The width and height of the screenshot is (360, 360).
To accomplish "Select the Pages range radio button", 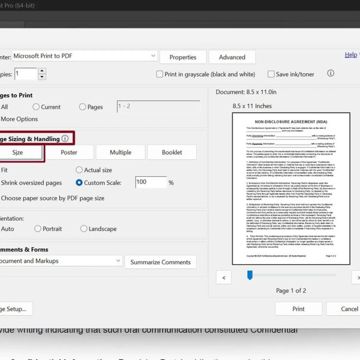I will tap(82, 107).
